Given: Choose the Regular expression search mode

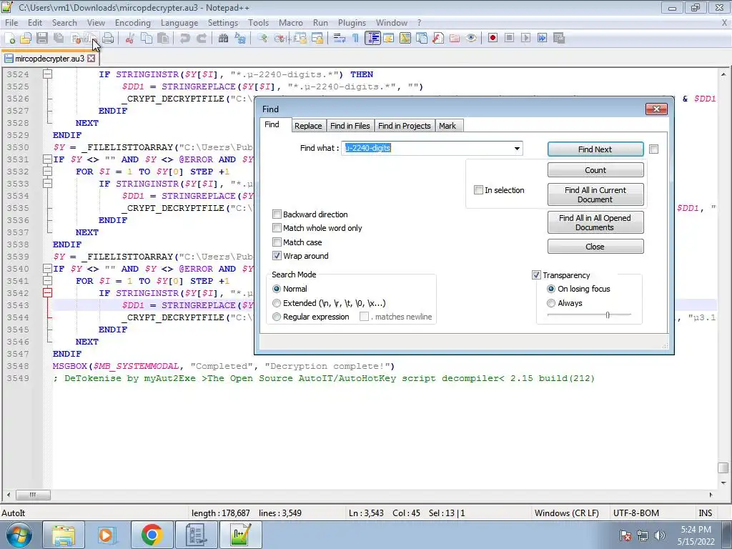Looking at the screenshot, I should (277, 317).
